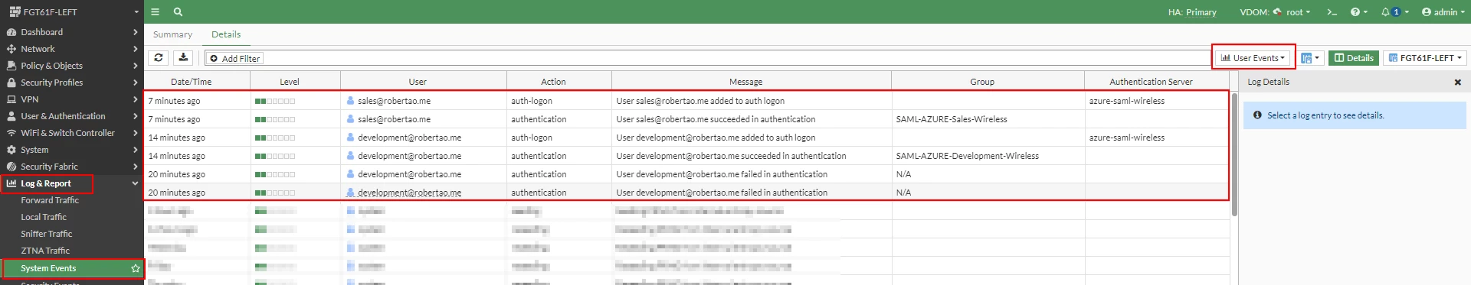Click the Details view button
The image size is (1471, 285).
coord(1354,58)
